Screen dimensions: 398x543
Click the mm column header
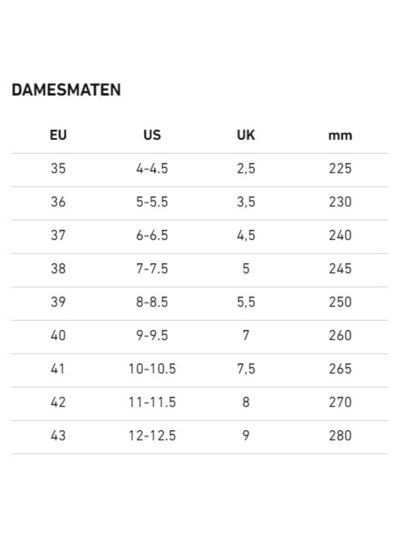[x=340, y=135]
